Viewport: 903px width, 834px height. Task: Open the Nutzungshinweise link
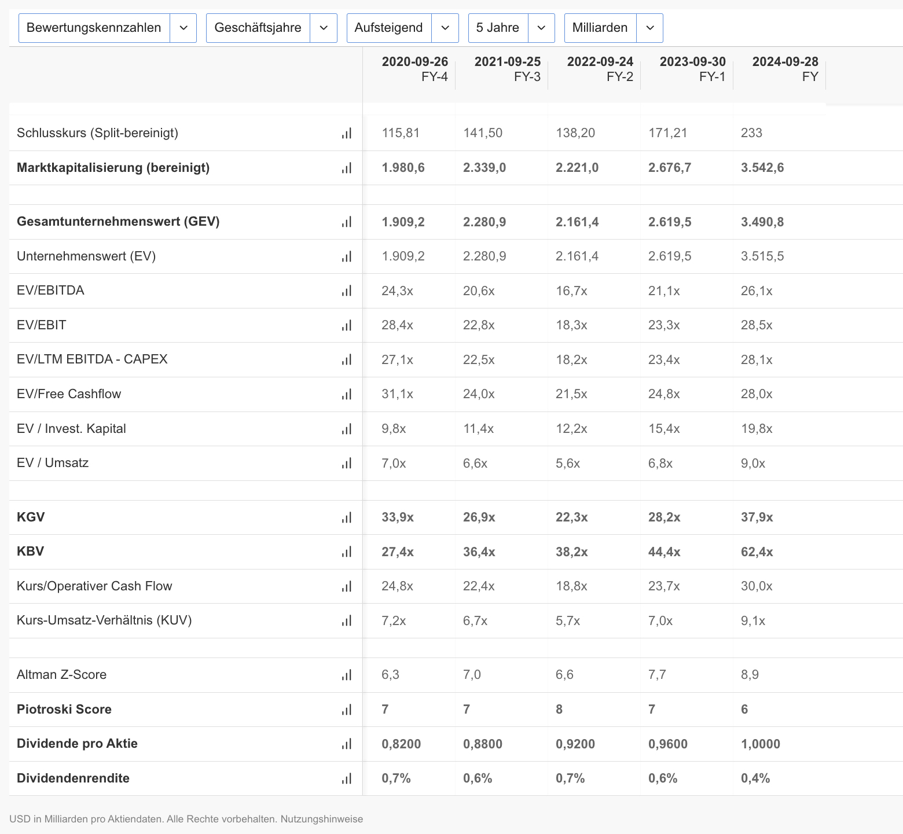coord(322,819)
